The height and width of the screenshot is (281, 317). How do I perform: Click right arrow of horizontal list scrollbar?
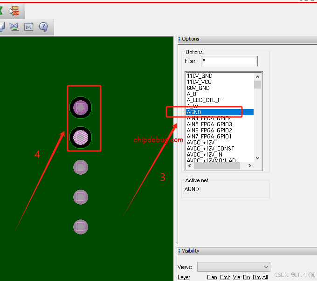[x=249, y=166]
